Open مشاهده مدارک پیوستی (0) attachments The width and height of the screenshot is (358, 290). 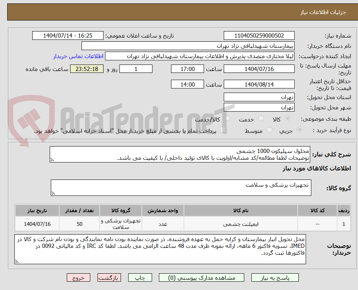tap(201, 277)
